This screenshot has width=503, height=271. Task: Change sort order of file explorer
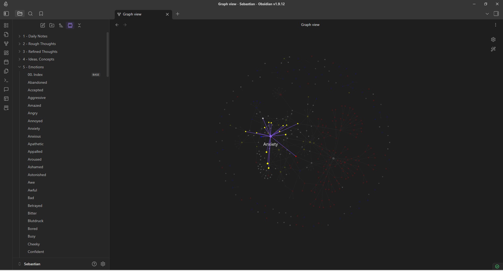(x=61, y=25)
